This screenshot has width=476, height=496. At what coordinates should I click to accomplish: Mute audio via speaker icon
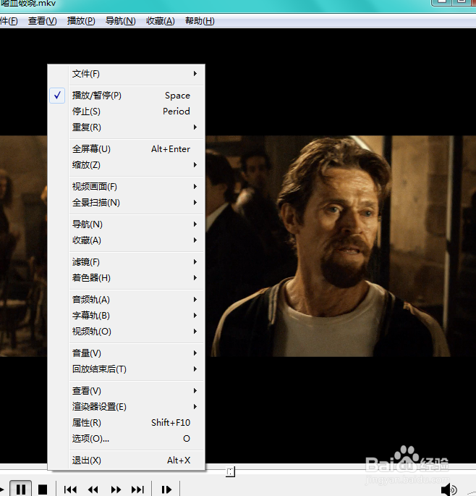449,489
